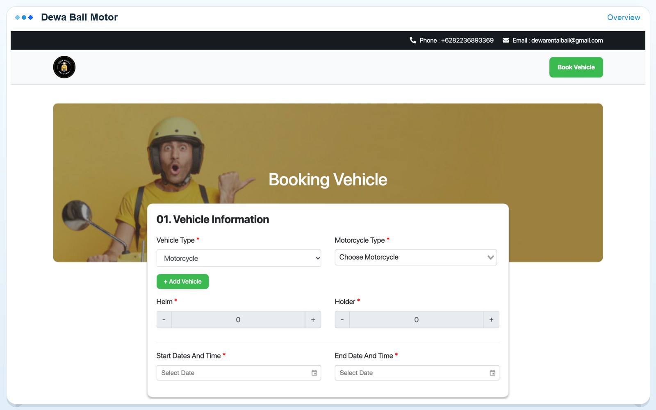This screenshot has width=656, height=410.
Task: Expand the Choose Motorcycle dropdown
Action: click(x=416, y=257)
